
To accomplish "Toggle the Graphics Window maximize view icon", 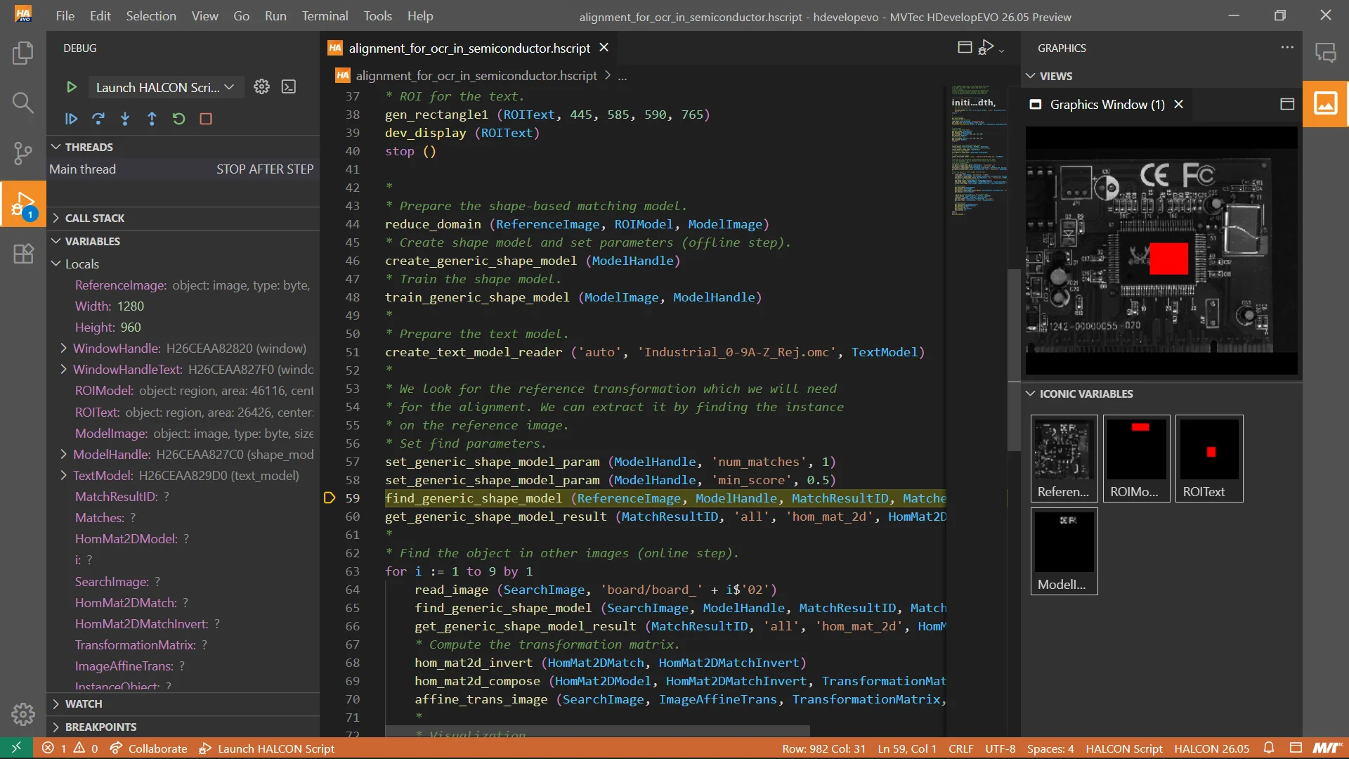I will tap(1287, 104).
